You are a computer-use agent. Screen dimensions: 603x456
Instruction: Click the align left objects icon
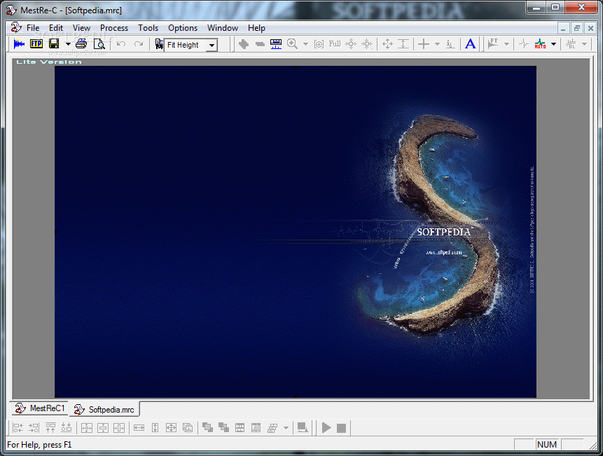(18, 427)
